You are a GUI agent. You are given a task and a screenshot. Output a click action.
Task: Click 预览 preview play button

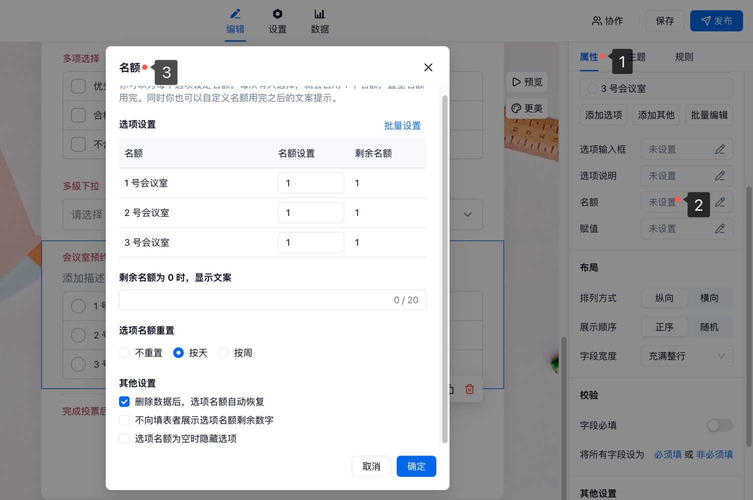[527, 82]
